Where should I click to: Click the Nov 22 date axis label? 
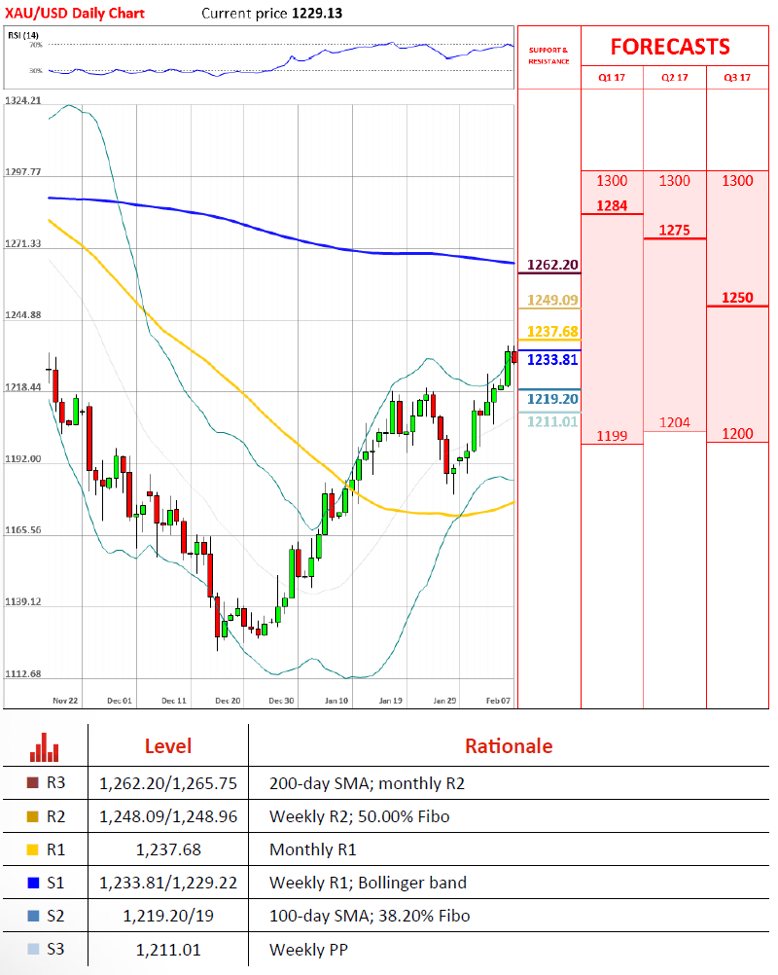click(65, 701)
